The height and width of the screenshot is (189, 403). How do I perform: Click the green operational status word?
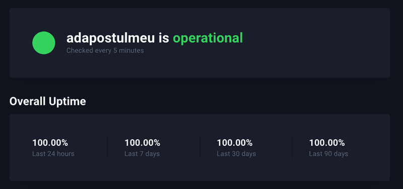(x=208, y=39)
